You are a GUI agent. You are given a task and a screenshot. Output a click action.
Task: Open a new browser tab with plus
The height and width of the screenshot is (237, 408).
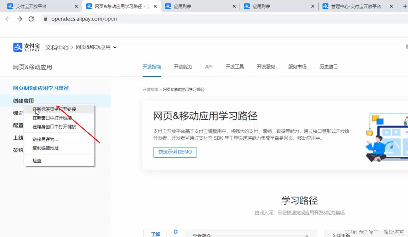click(x=405, y=6)
